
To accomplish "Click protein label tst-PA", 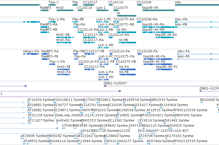I will tap(124, 67).
